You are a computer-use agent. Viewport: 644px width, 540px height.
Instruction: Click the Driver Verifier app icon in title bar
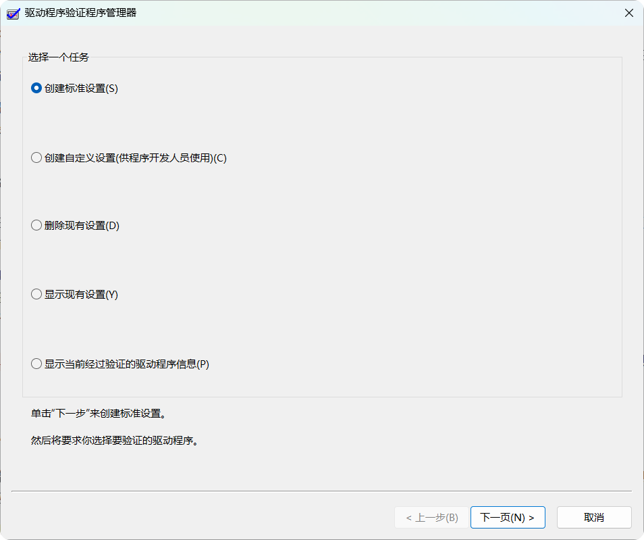(13, 14)
